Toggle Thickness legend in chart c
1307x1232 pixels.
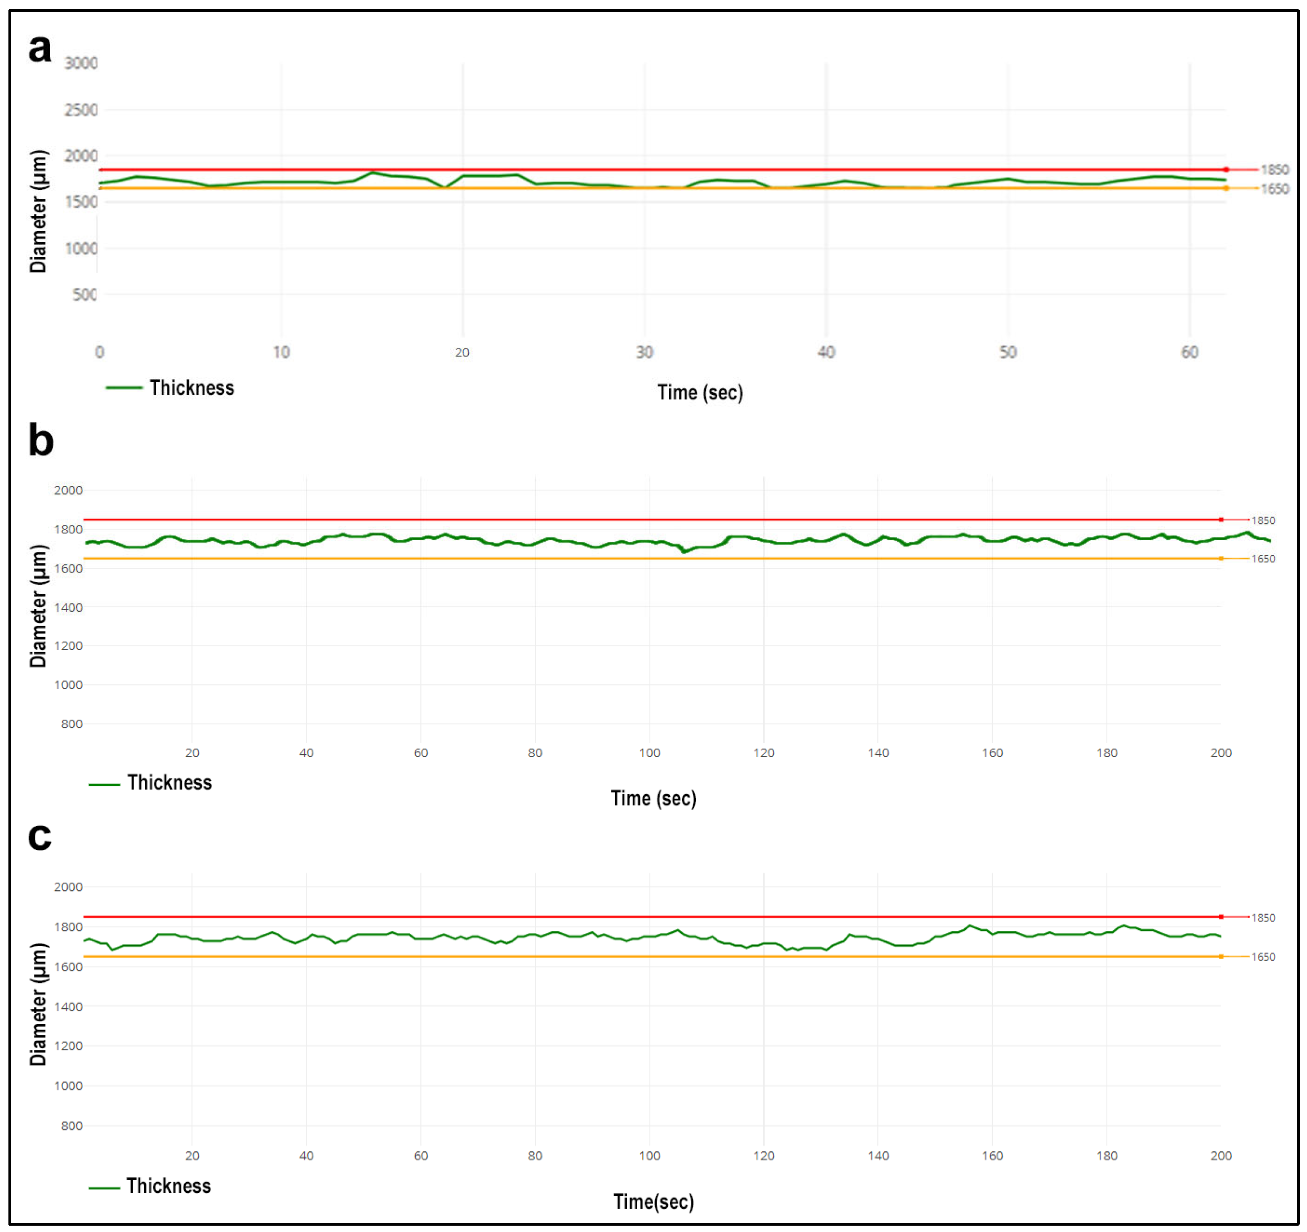pos(168,1185)
